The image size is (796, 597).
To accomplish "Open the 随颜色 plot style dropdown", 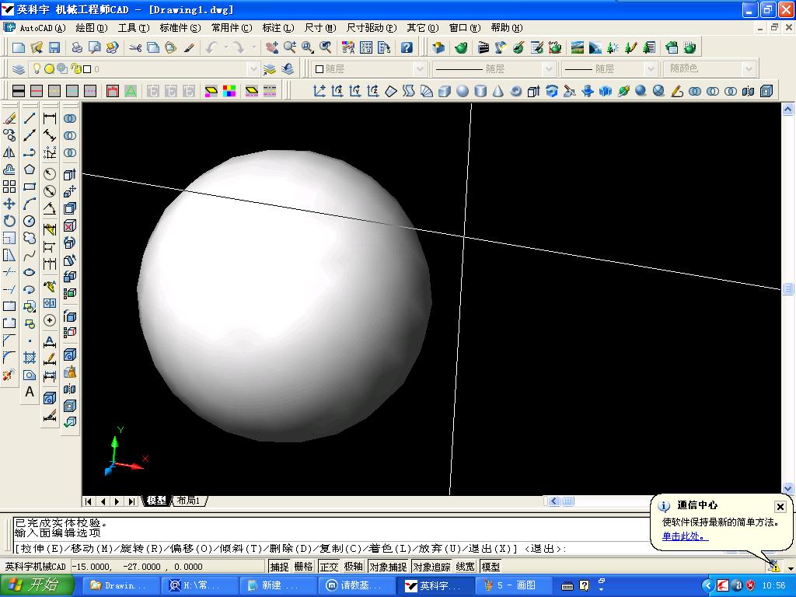I will [x=749, y=69].
